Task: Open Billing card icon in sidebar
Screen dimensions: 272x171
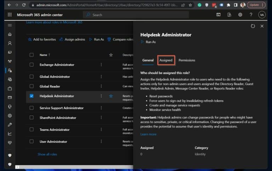Action: 10,98
